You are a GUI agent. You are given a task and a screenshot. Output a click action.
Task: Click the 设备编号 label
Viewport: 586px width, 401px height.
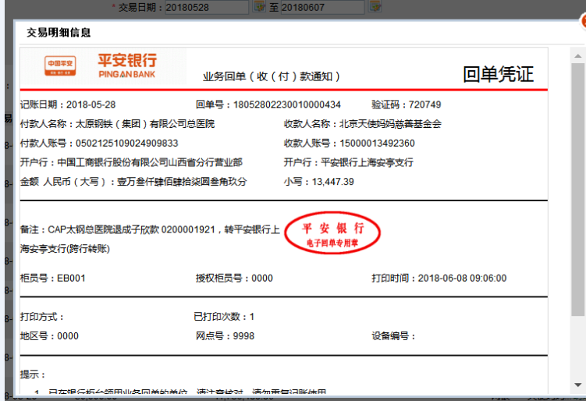pyautogui.click(x=393, y=336)
